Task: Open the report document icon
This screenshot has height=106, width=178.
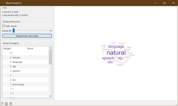Action: click(11, 104)
